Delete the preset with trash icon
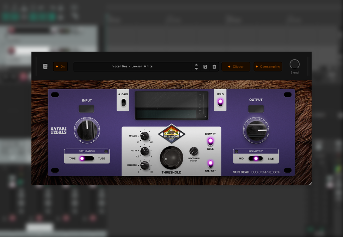343x237 pixels. (214, 67)
